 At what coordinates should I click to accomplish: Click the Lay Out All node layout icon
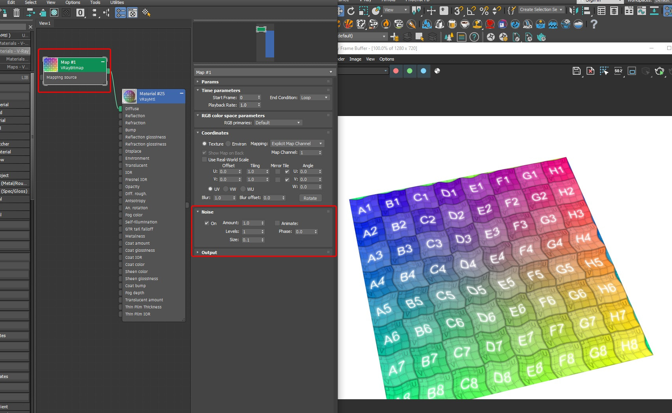click(94, 13)
